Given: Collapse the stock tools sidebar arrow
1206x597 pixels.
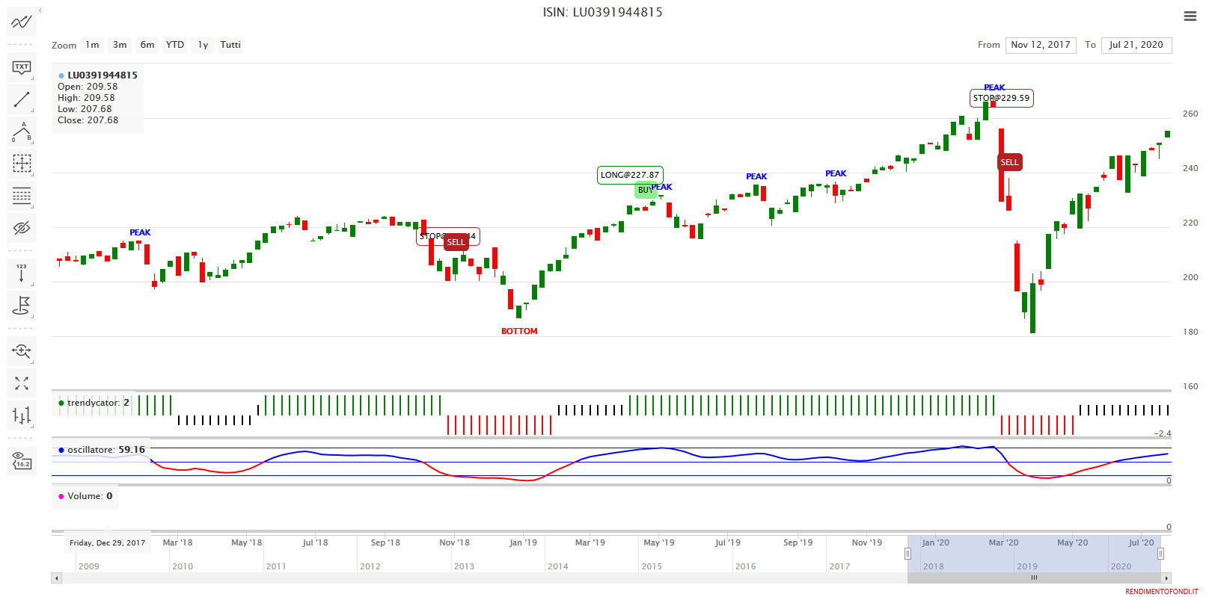Looking at the screenshot, I should coord(40,10).
